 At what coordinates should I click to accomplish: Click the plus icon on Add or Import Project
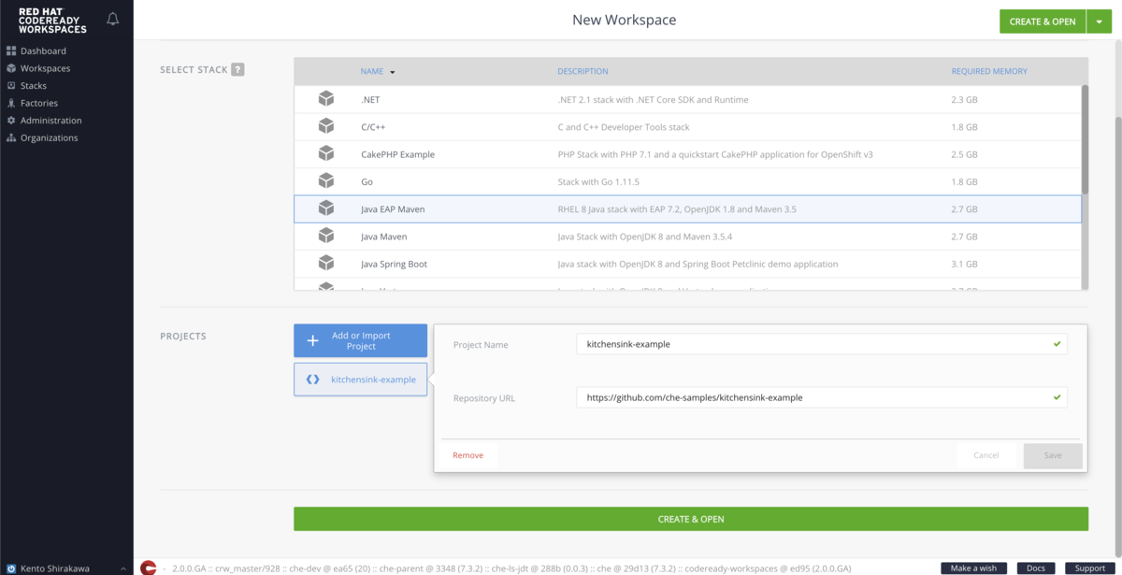click(313, 341)
